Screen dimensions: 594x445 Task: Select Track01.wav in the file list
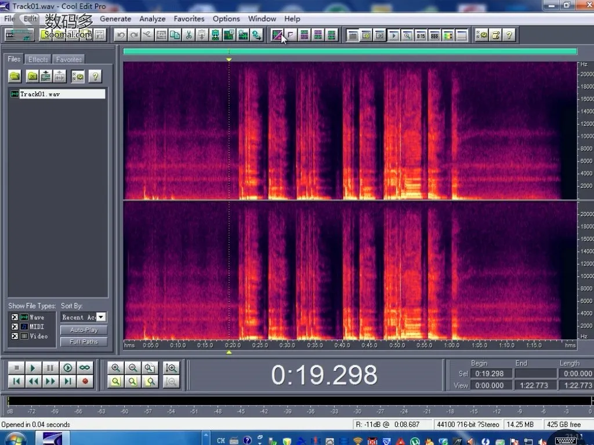[x=57, y=94]
